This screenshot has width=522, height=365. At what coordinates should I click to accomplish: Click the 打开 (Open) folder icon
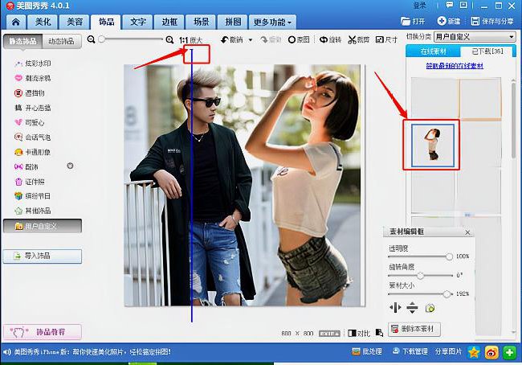[406, 22]
